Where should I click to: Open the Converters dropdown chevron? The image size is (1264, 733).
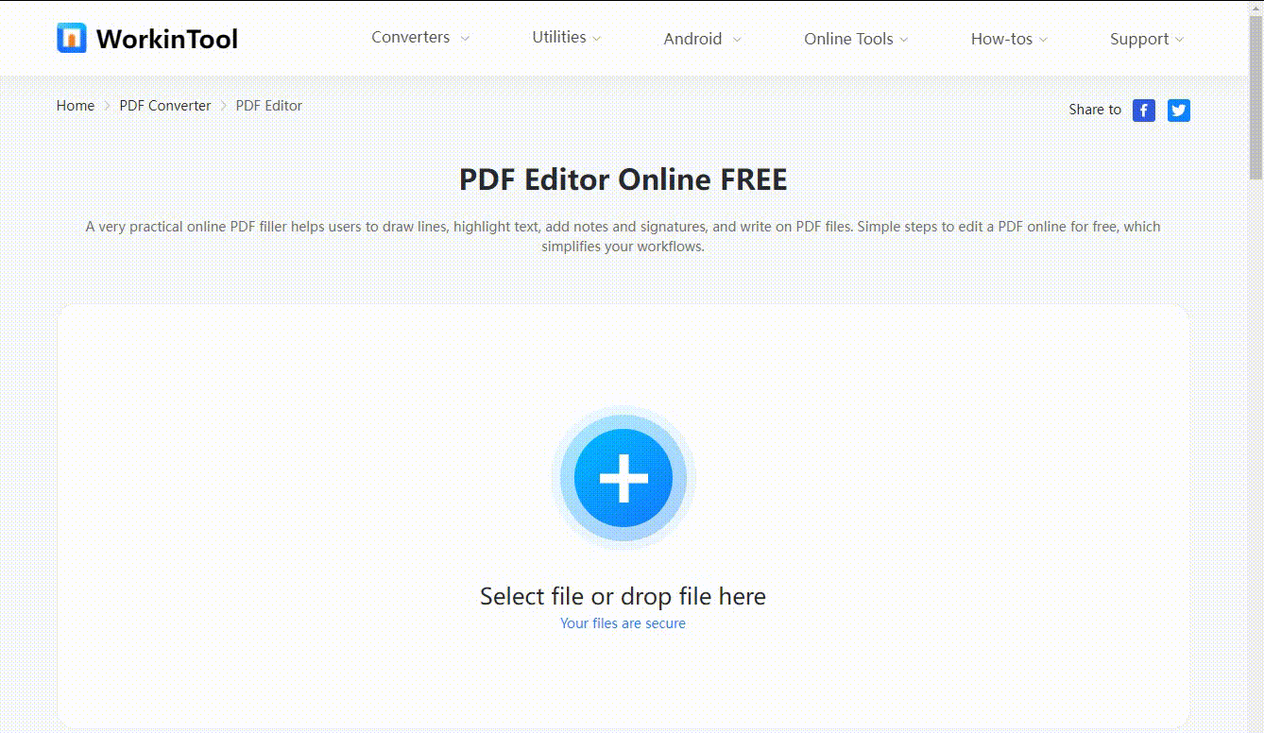[464, 39]
